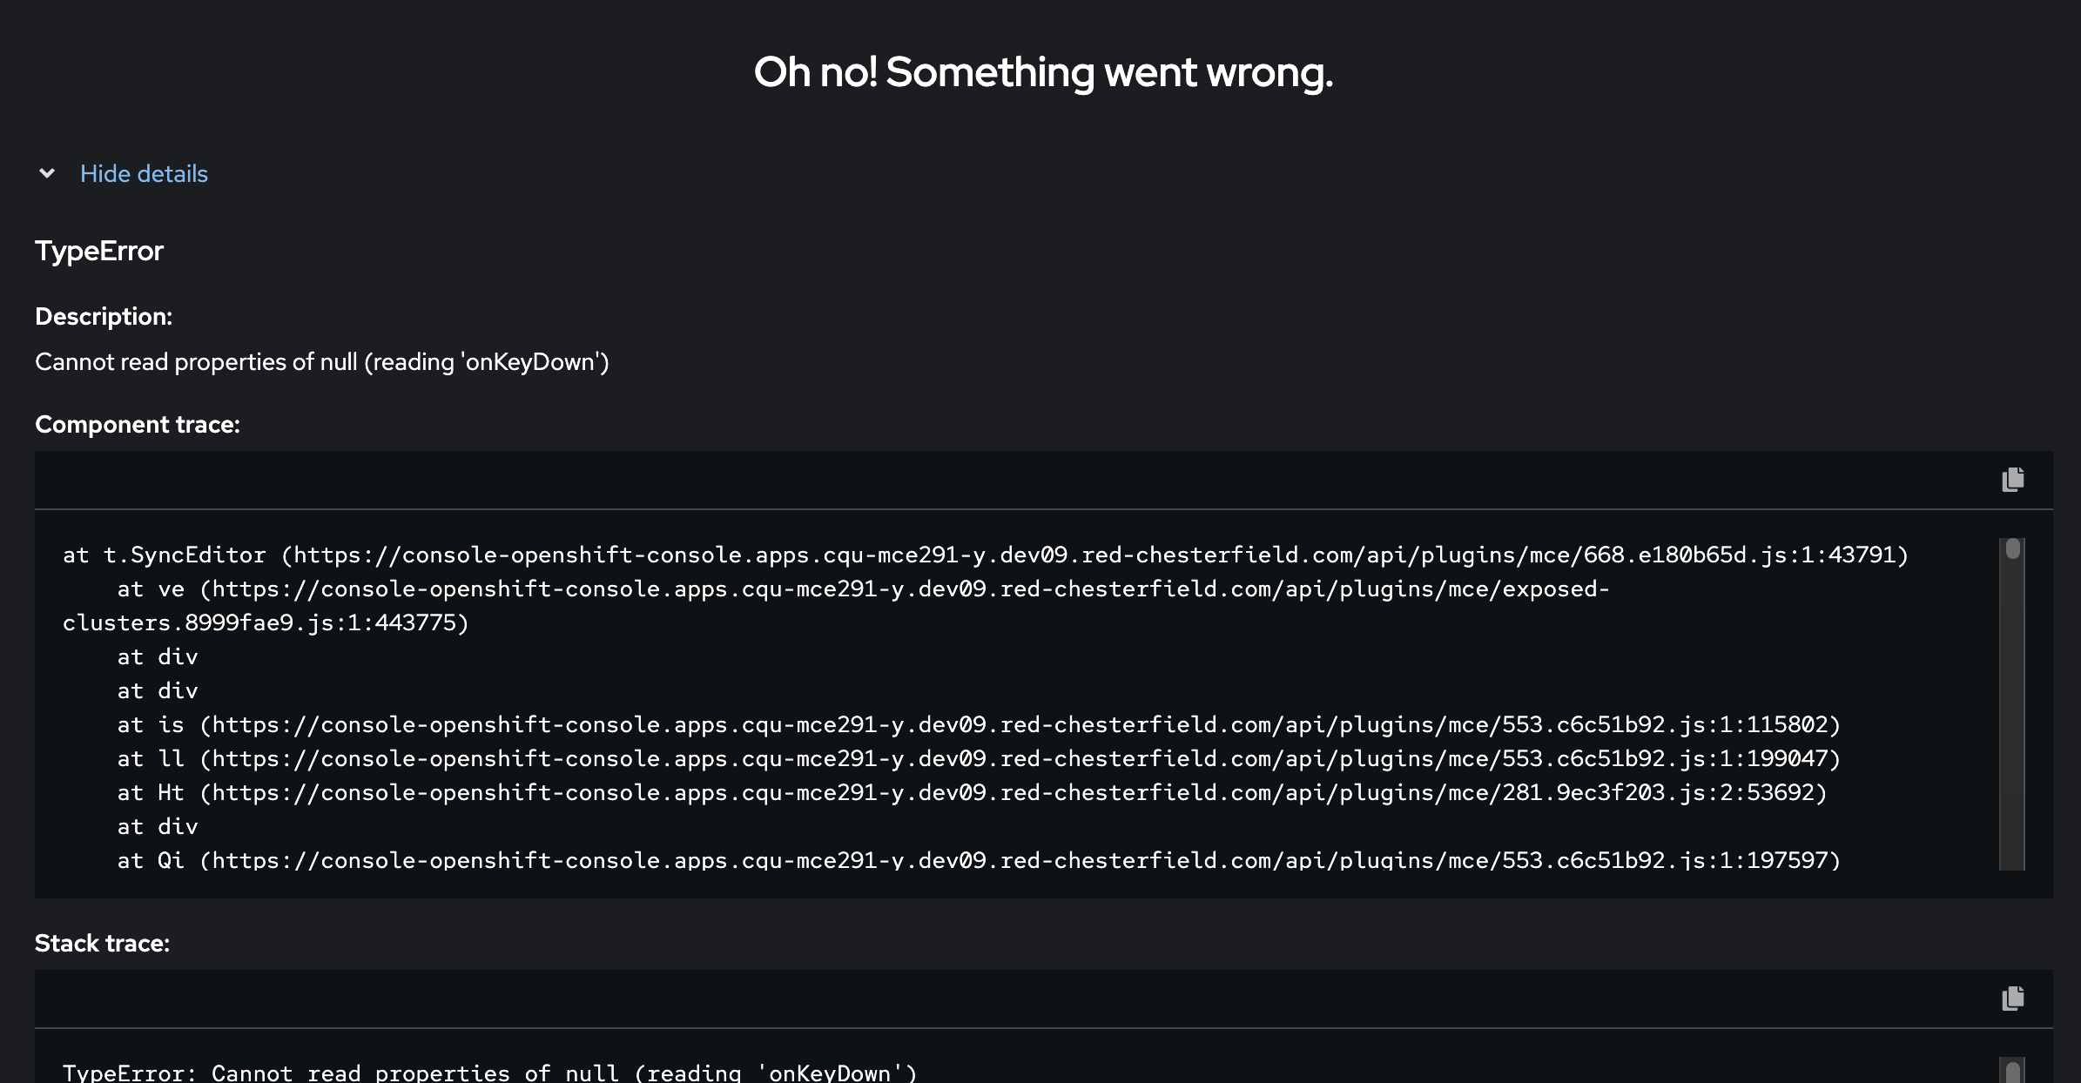The width and height of the screenshot is (2081, 1083).
Task: Click the 'Description:' label
Action: (104, 317)
